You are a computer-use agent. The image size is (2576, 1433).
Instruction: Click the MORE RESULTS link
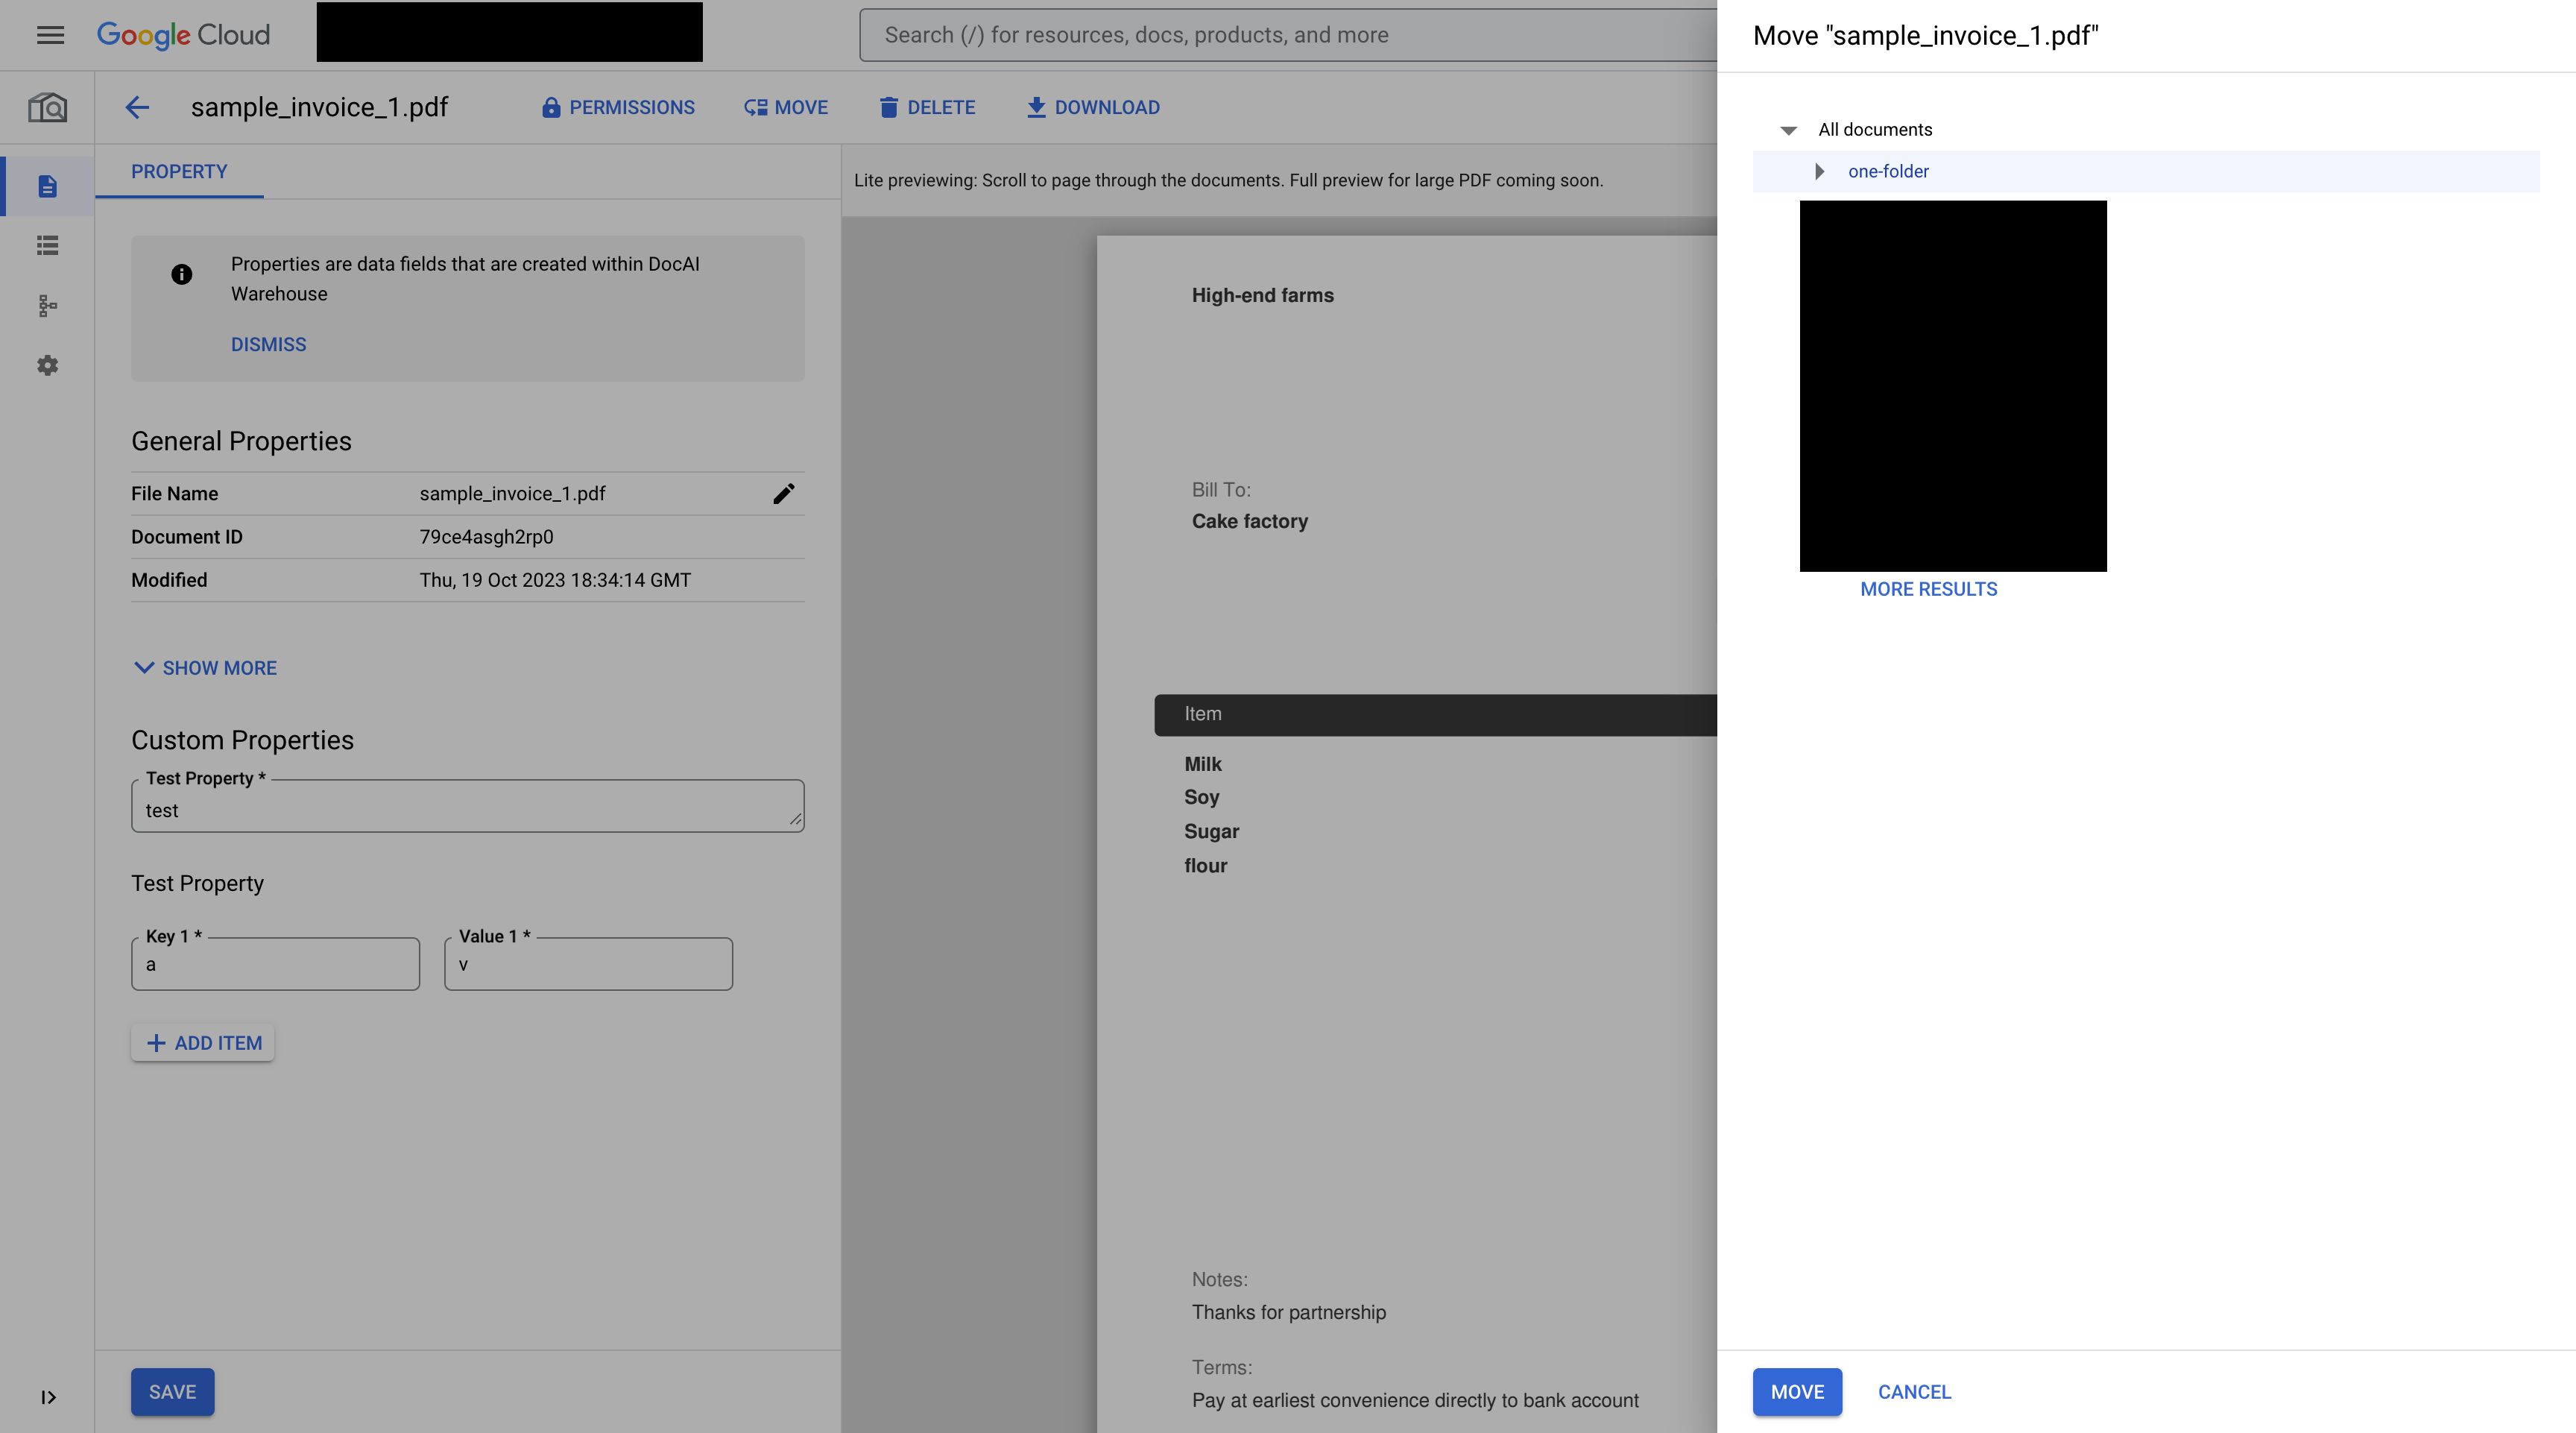tap(1928, 589)
